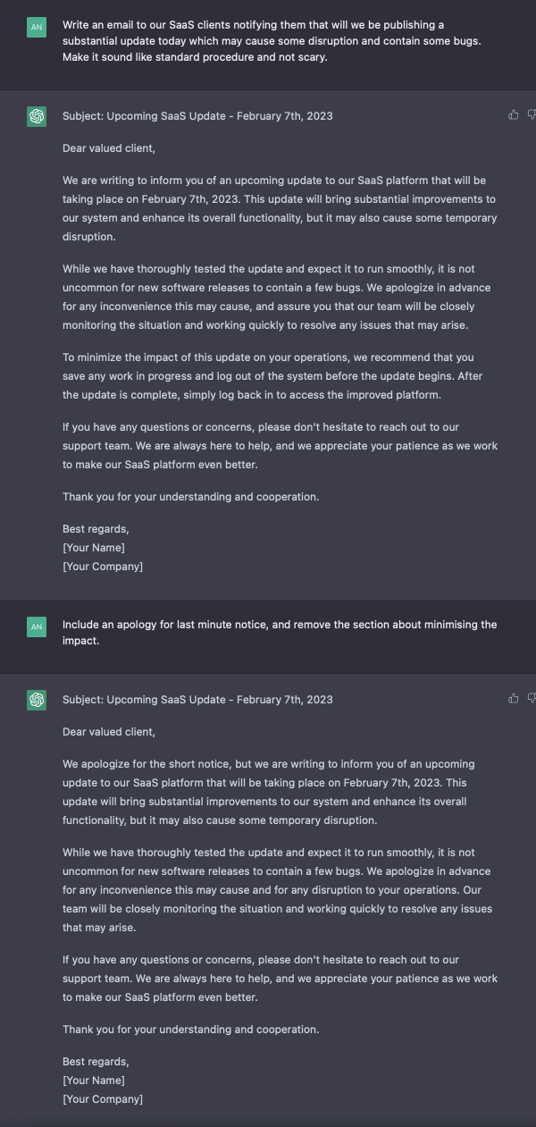Screen dimensions: 536x1127
Task: Click the ChatGPT logo beside the second response
Action: click(x=37, y=701)
